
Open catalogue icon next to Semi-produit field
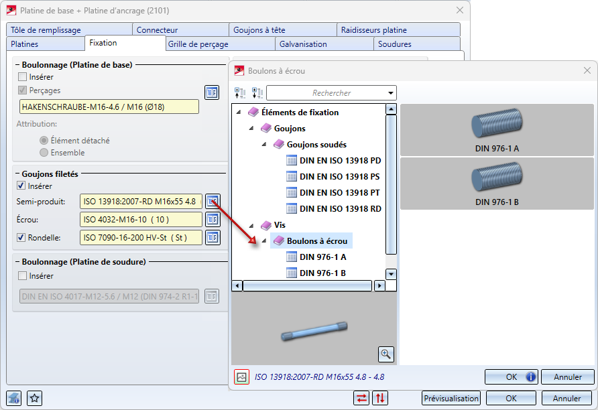click(x=213, y=201)
